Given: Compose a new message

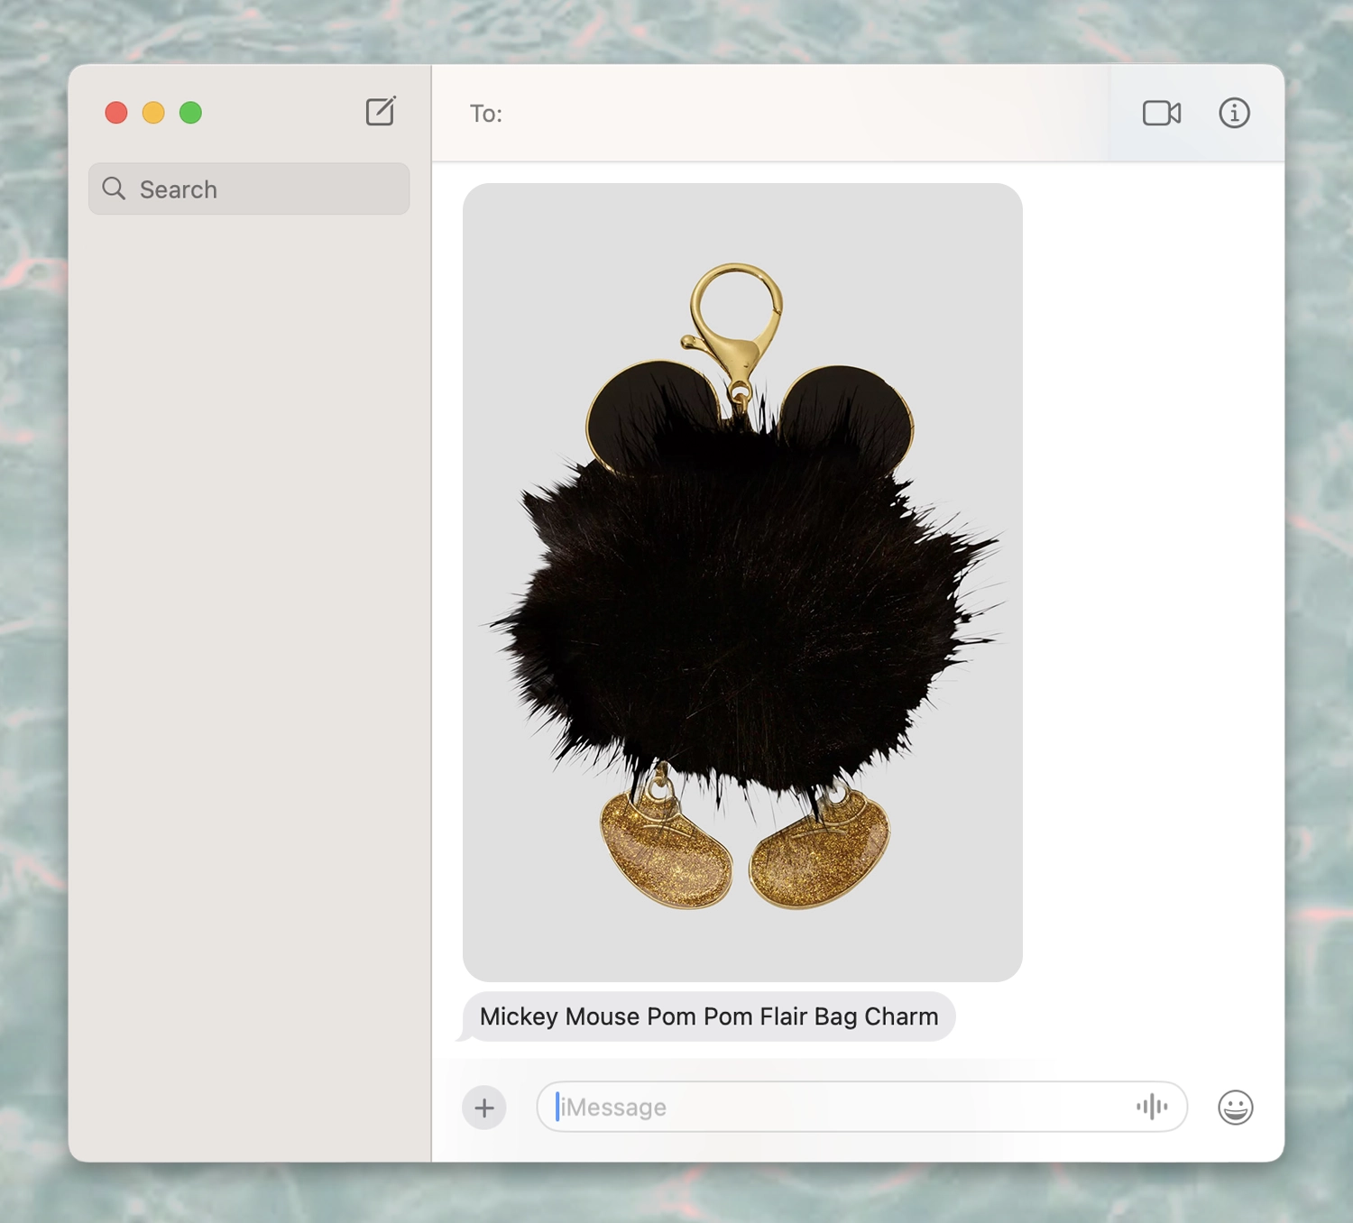Looking at the screenshot, I should 381,112.
